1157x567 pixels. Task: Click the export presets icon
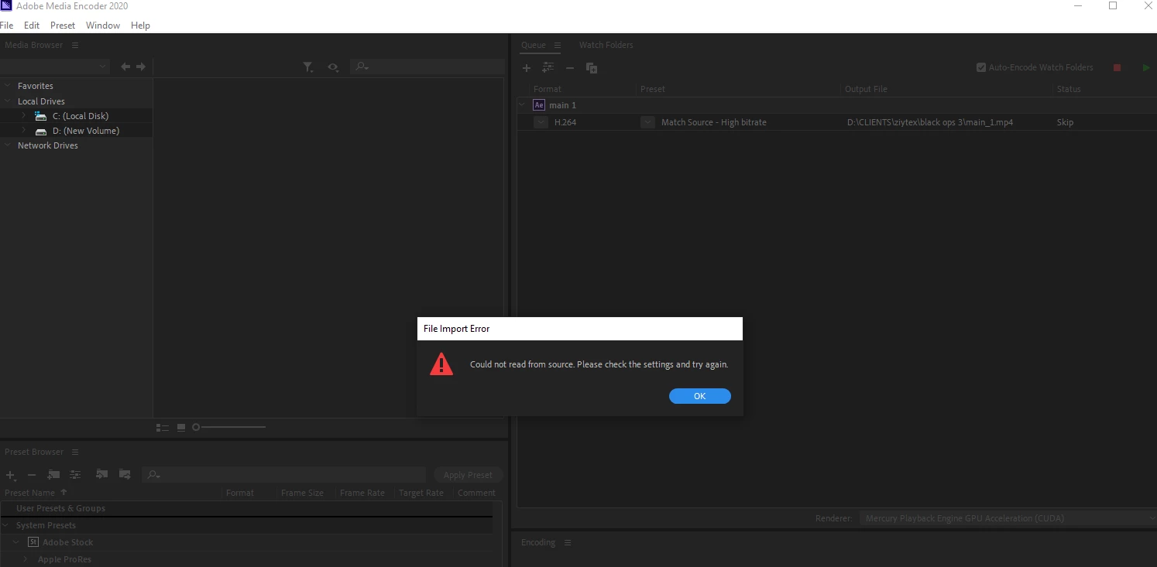tap(125, 474)
